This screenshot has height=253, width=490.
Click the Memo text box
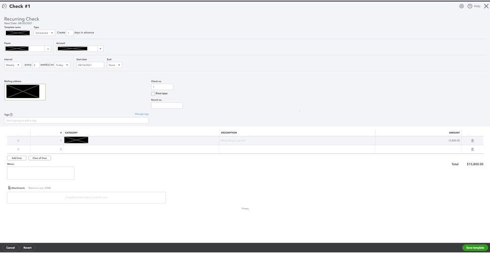pyautogui.click(x=41, y=173)
